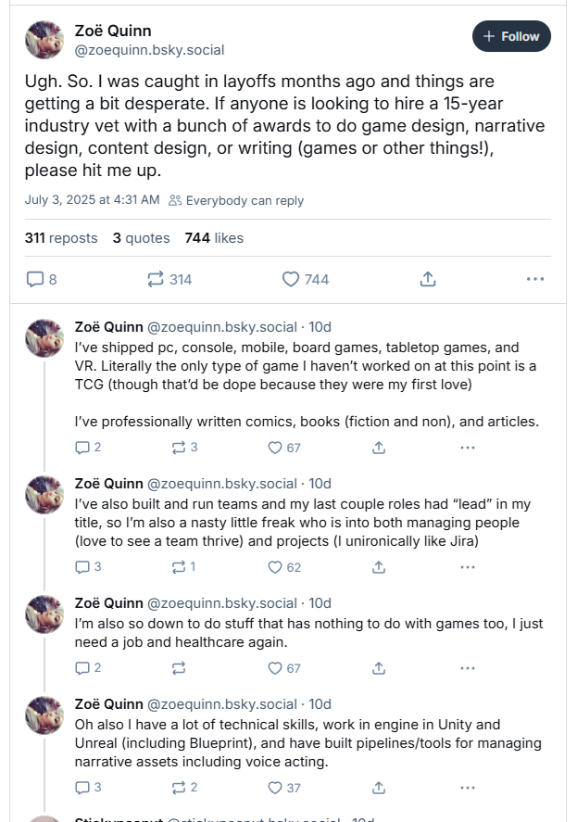
Task: Like the main post with 744 likes
Action: [x=306, y=279]
